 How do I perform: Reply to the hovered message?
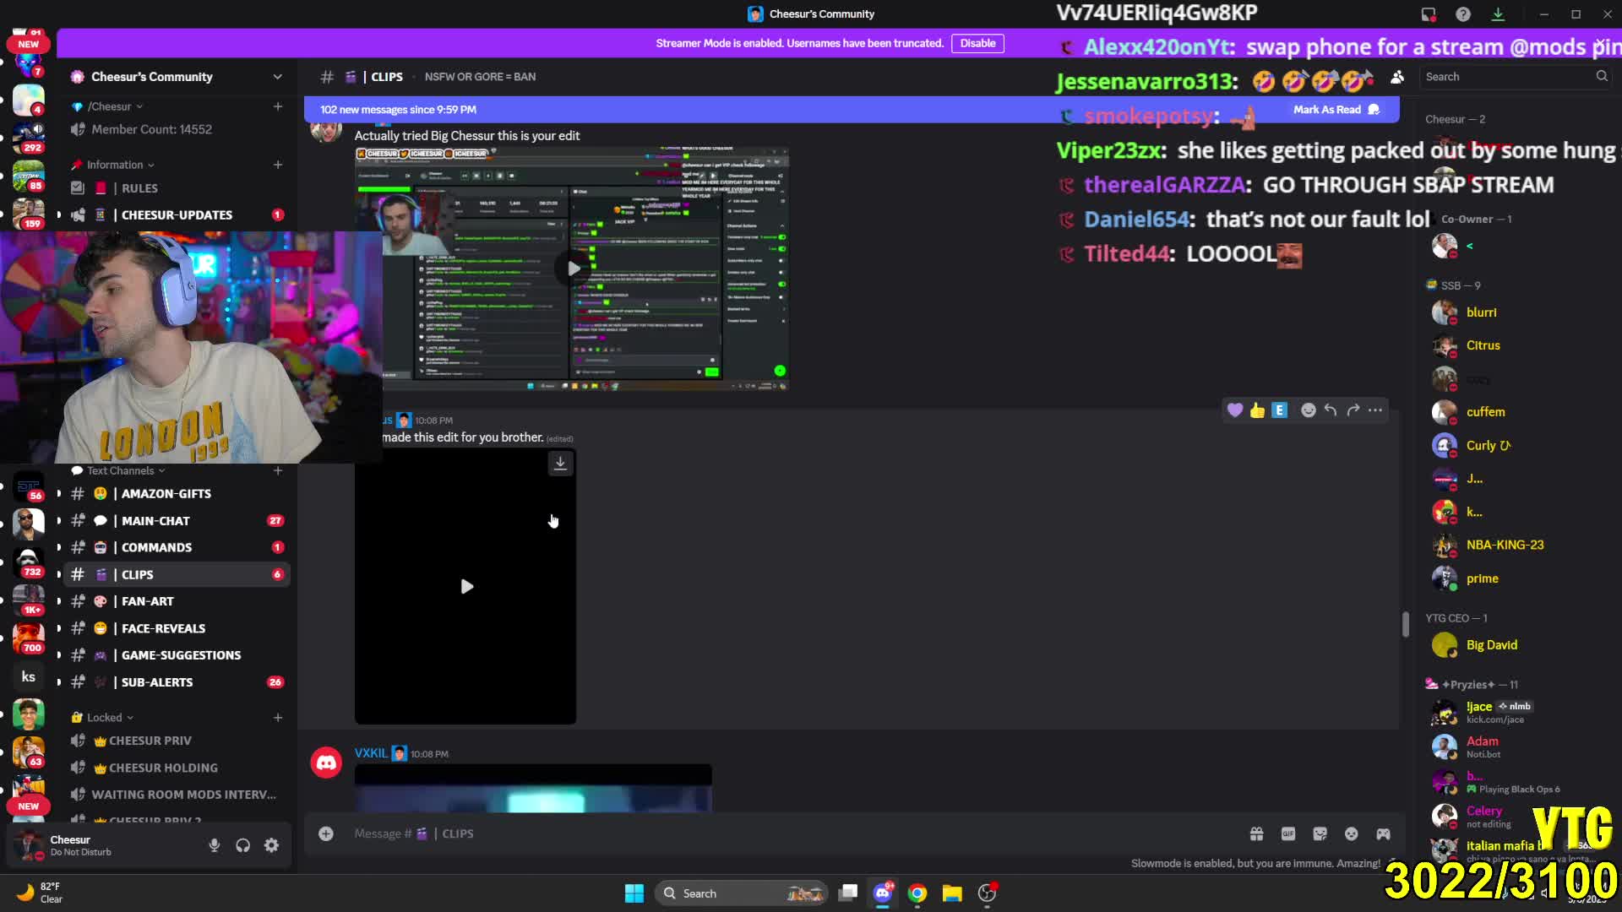[x=1331, y=410]
